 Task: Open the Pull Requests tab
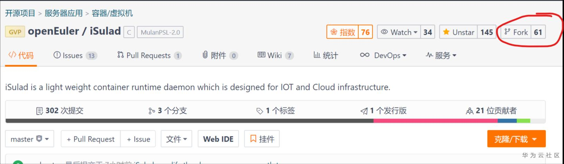pyautogui.click(x=149, y=55)
